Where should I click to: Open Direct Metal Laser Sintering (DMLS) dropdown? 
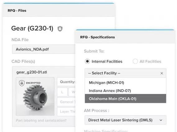[x=125, y=120]
